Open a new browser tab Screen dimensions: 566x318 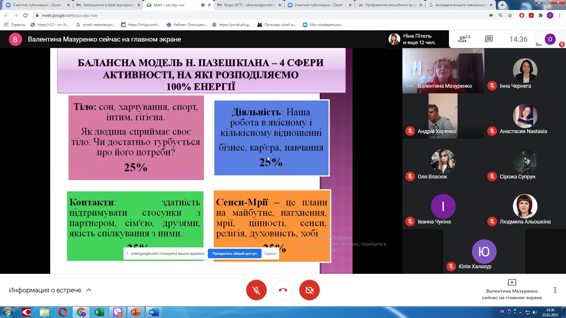click(x=502, y=5)
